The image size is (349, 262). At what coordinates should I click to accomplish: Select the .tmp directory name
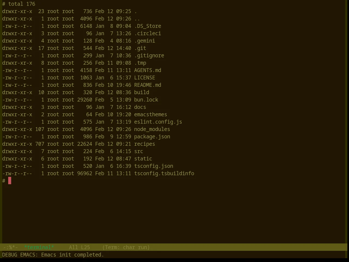pos(140,63)
